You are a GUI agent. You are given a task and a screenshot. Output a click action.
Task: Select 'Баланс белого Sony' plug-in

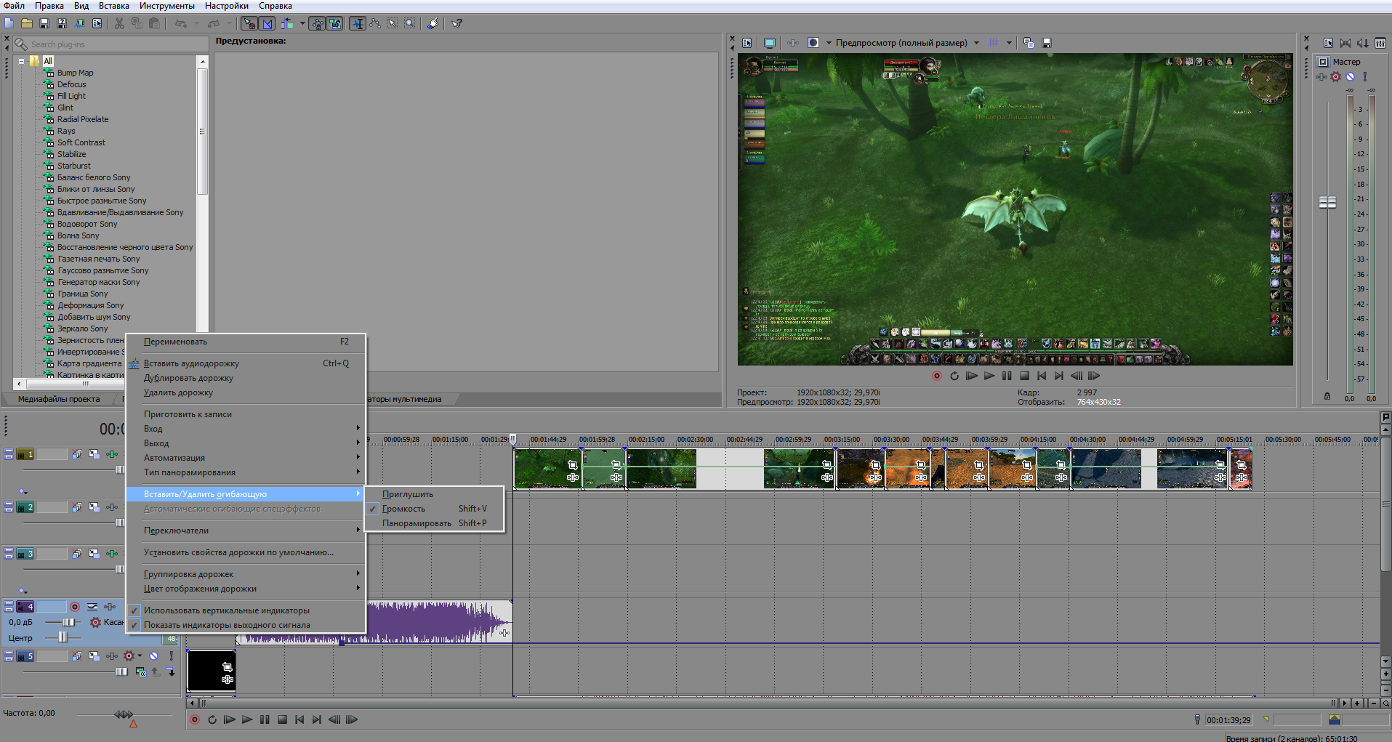coord(94,177)
